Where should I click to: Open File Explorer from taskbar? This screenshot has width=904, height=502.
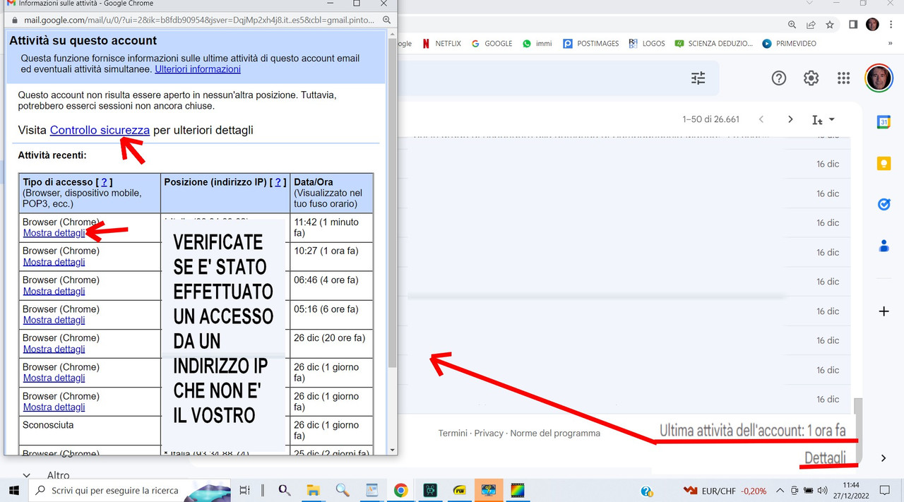(312, 490)
